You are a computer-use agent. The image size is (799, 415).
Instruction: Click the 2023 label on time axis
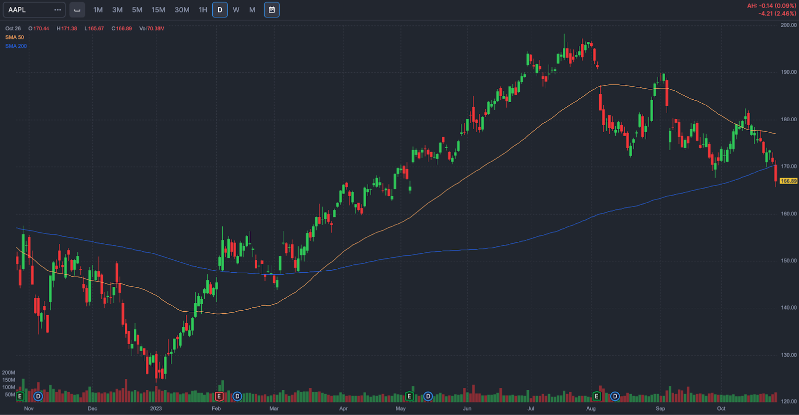tap(156, 409)
